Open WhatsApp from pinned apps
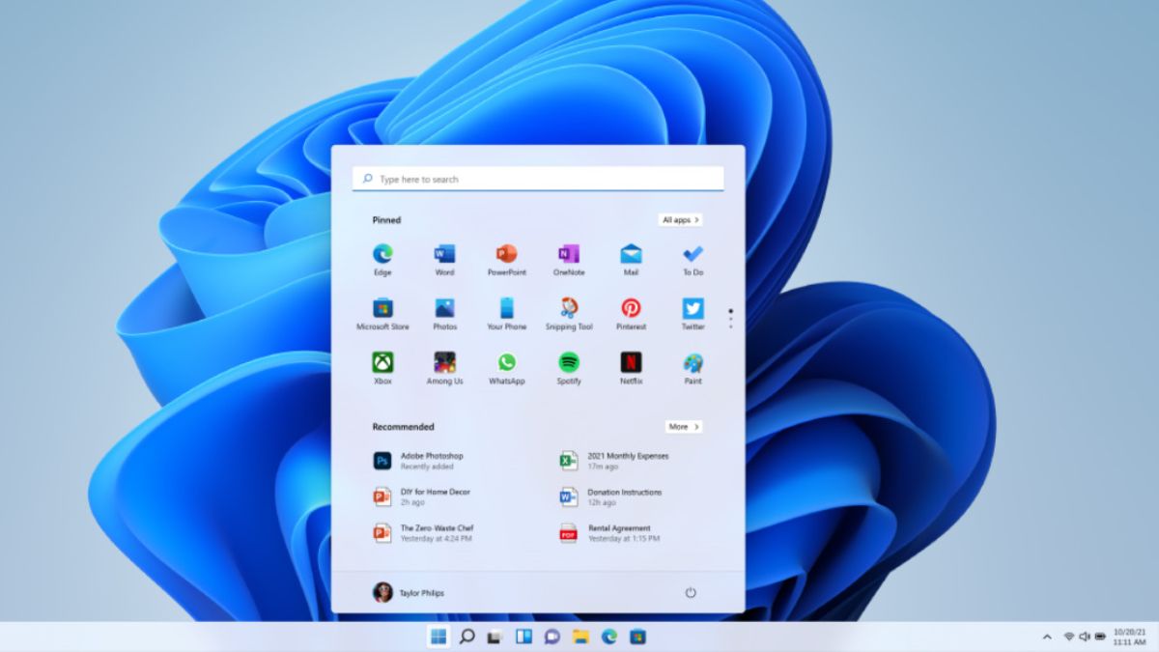 click(507, 368)
